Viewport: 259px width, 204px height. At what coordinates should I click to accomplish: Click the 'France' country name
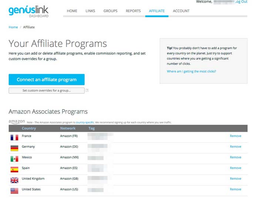pos(26,136)
